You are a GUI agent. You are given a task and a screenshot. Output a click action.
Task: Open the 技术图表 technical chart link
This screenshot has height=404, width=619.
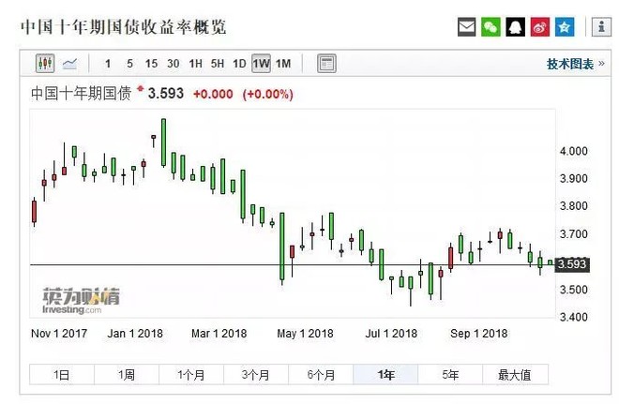pyautogui.click(x=570, y=64)
